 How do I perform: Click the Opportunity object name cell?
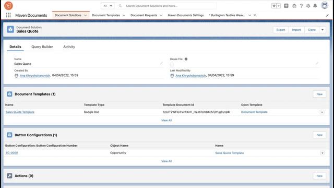point(118,153)
